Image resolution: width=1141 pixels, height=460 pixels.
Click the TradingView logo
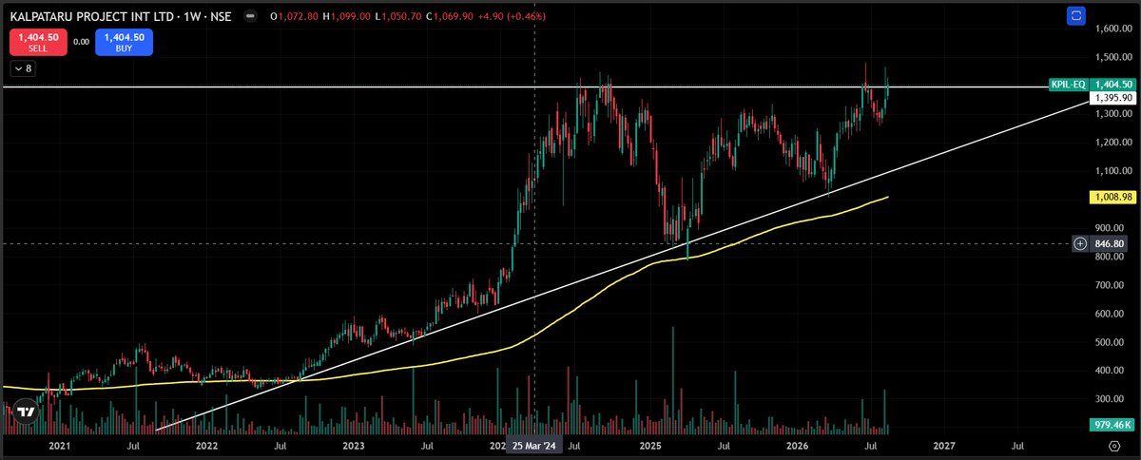pyautogui.click(x=27, y=412)
